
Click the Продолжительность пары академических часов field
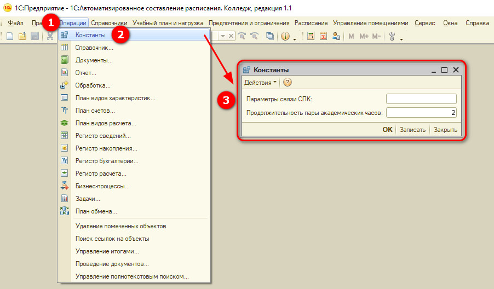421,112
